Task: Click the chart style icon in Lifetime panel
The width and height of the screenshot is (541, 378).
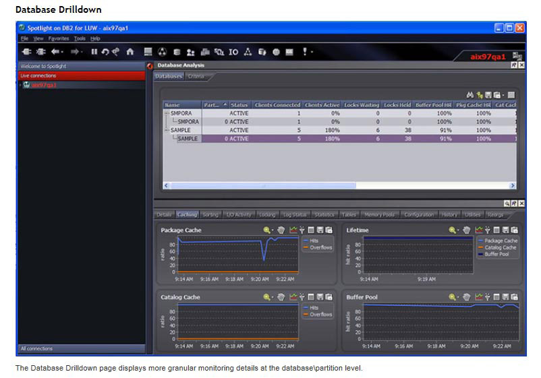Action: (478, 230)
